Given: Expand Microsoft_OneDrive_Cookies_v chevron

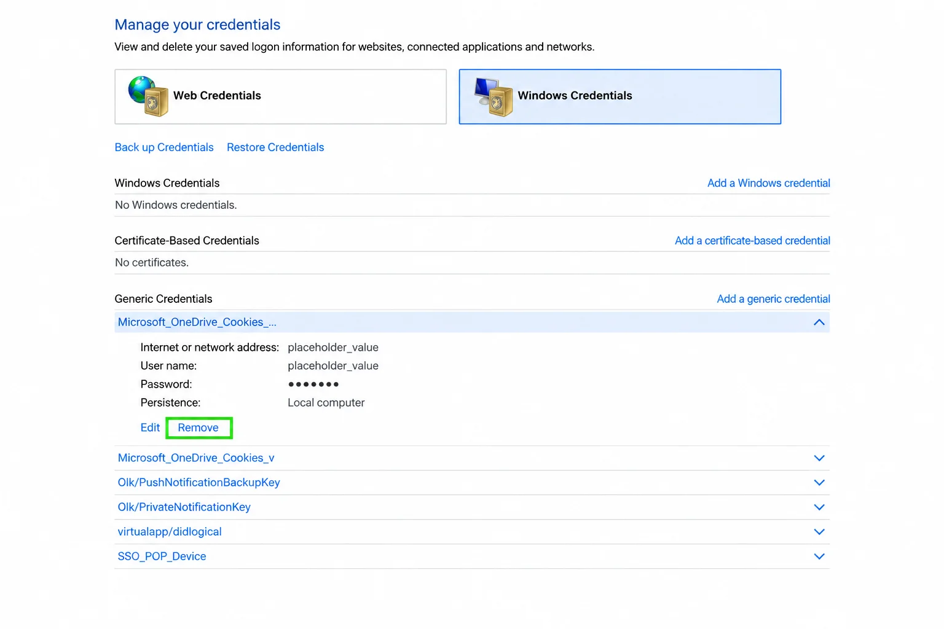Looking at the screenshot, I should point(819,458).
